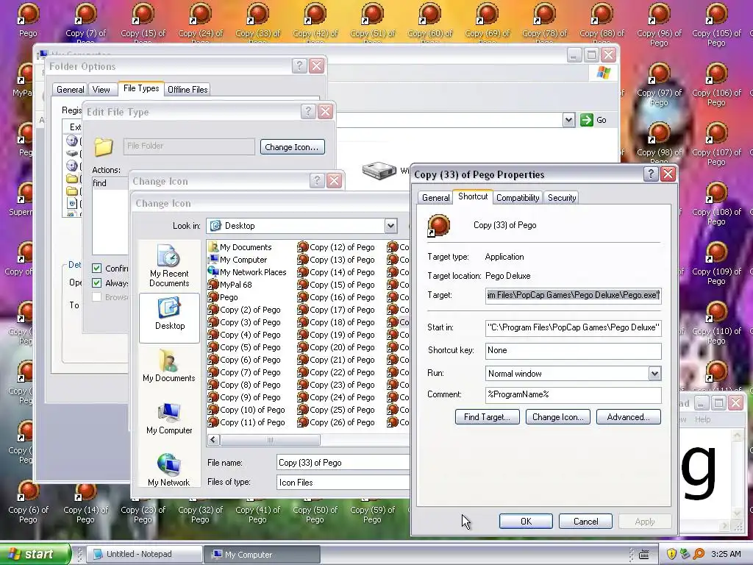The width and height of the screenshot is (753, 565).
Task: Open the Look in Desktop dropdown
Action: click(x=390, y=226)
